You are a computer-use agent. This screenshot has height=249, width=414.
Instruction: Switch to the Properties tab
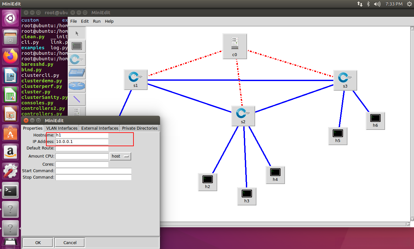[x=33, y=128]
